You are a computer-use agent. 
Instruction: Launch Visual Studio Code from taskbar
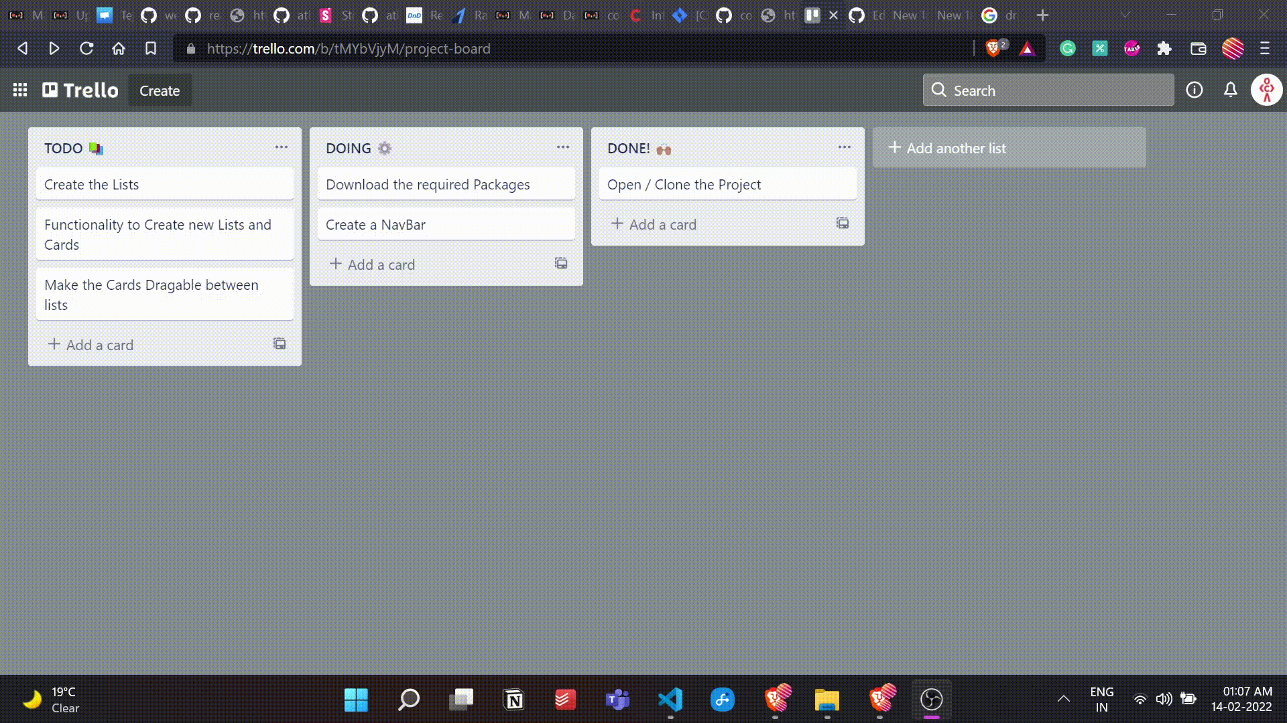[x=670, y=700]
